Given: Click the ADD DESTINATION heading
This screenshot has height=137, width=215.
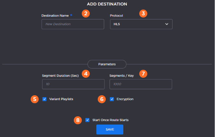Looking at the screenshot, I should coord(107,4).
